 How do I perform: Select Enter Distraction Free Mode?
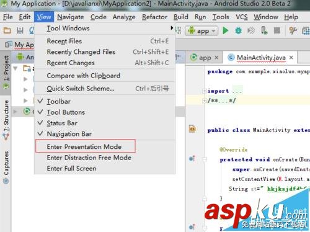coord(105,158)
